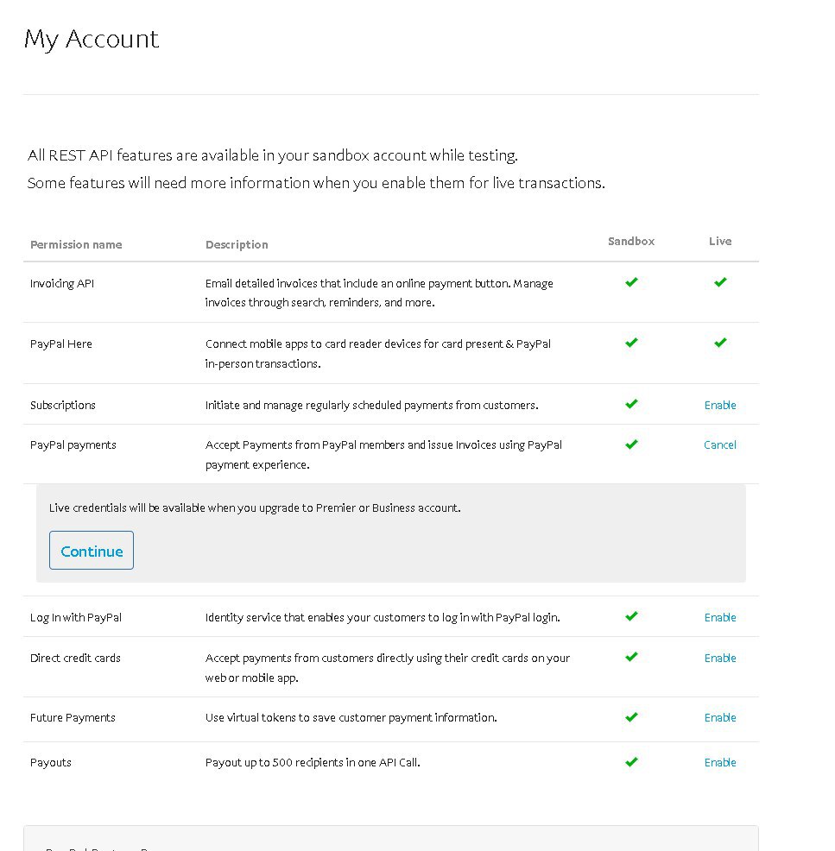Click PayPal Here live checkmark
Image resolution: width=835 pixels, height=851 pixels.
pyautogui.click(x=720, y=343)
